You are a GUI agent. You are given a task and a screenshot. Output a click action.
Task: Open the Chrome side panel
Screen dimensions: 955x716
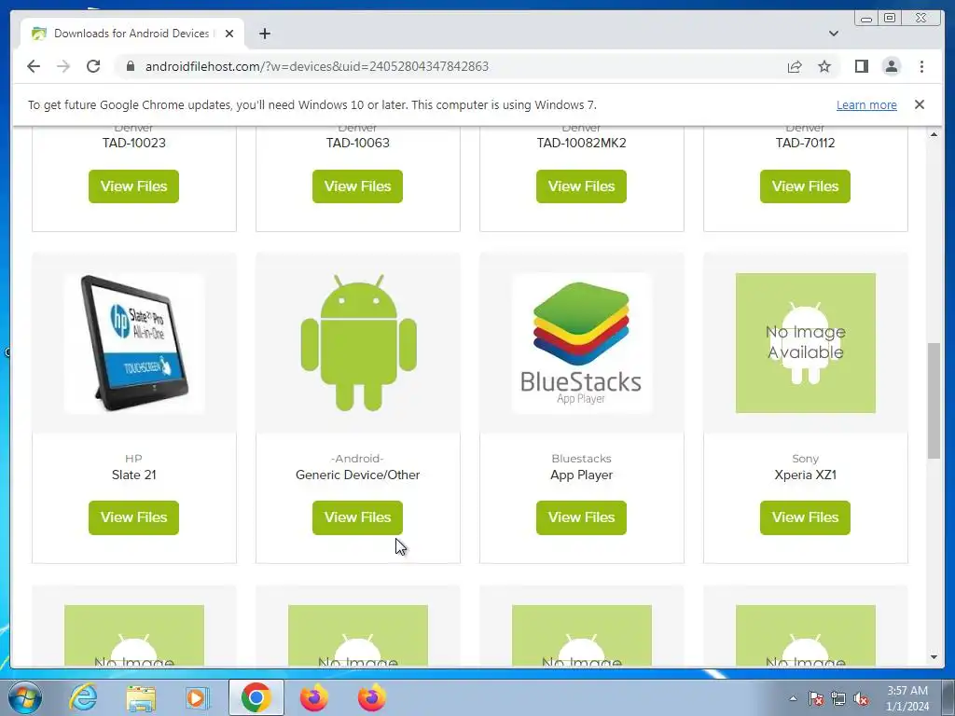(x=861, y=66)
